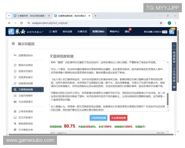View site information icon in address bar
Viewport: 185px width, 148px height.
pos(29,23)
